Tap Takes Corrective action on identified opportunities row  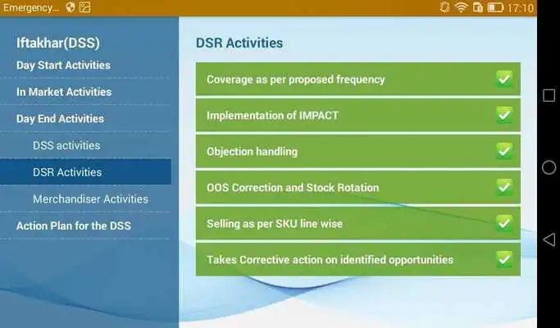pos(357,259)
